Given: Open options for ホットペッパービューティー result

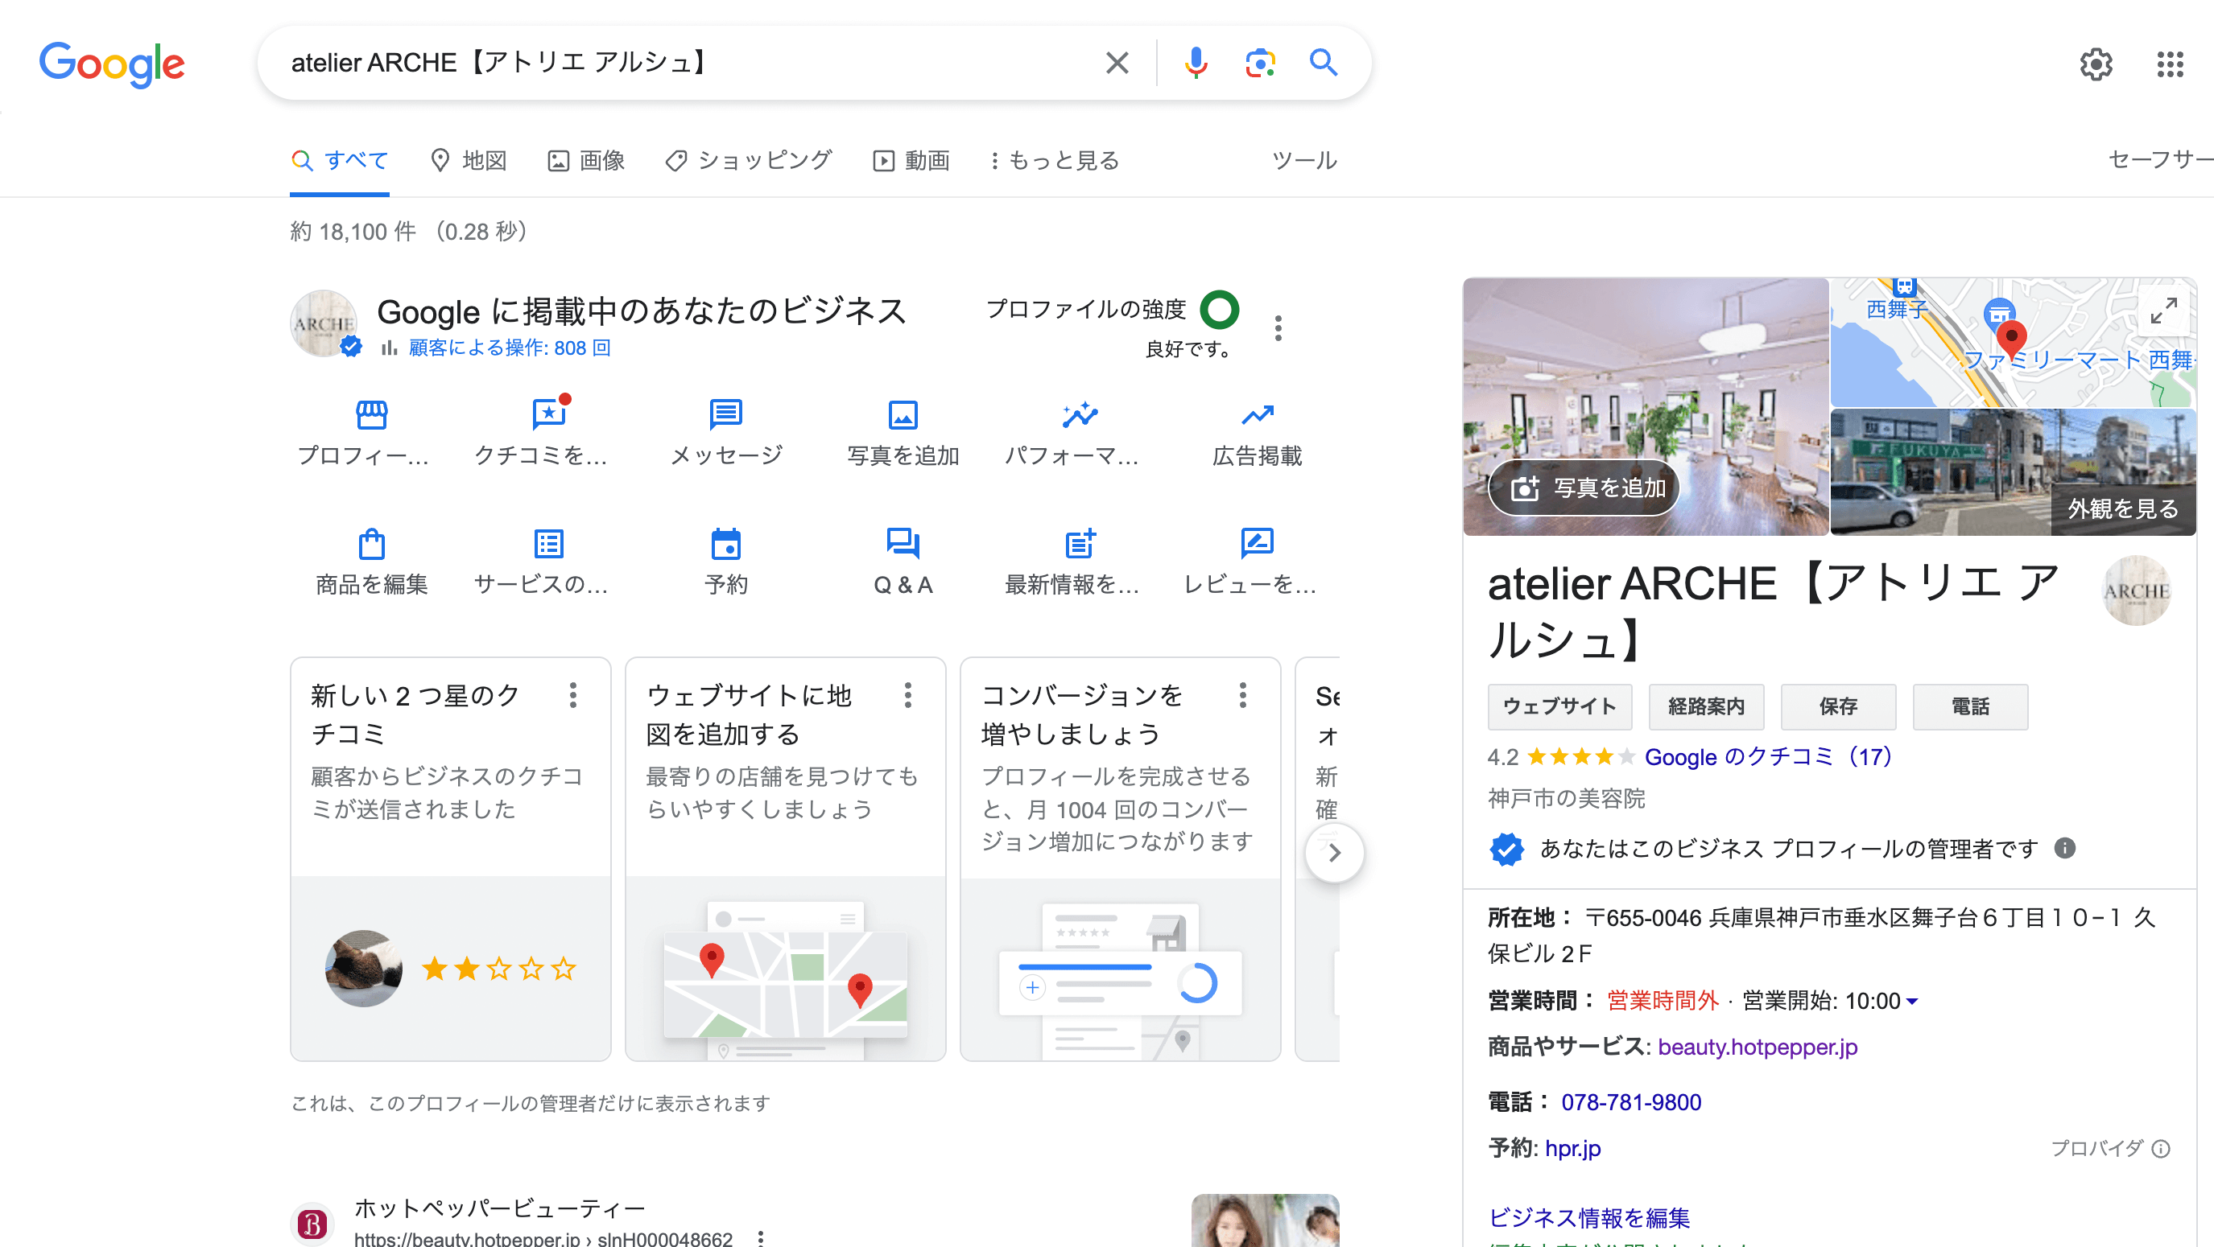Looking at the screenshot, I should pyautogui.click(x=760, y=1237).
